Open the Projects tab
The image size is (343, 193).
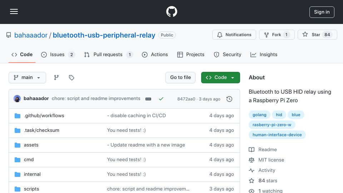click(191, 54)
